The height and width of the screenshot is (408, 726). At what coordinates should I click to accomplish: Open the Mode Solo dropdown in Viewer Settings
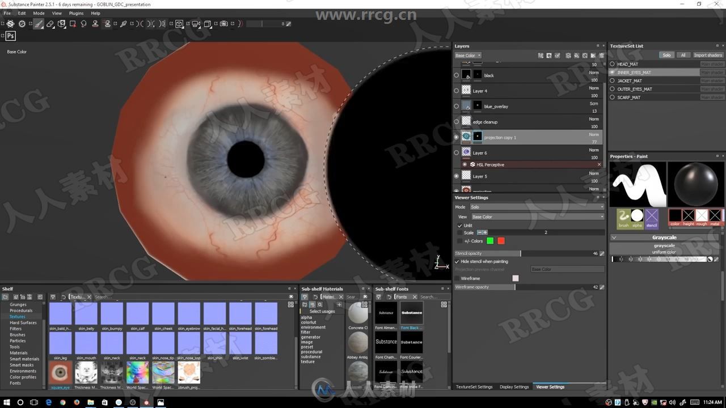pyautogui.click(x=537, y=207)
